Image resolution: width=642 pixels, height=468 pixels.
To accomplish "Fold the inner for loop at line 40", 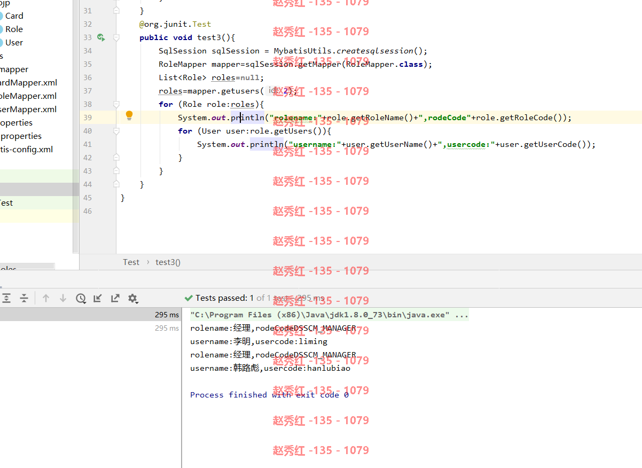I will [116, 131].
